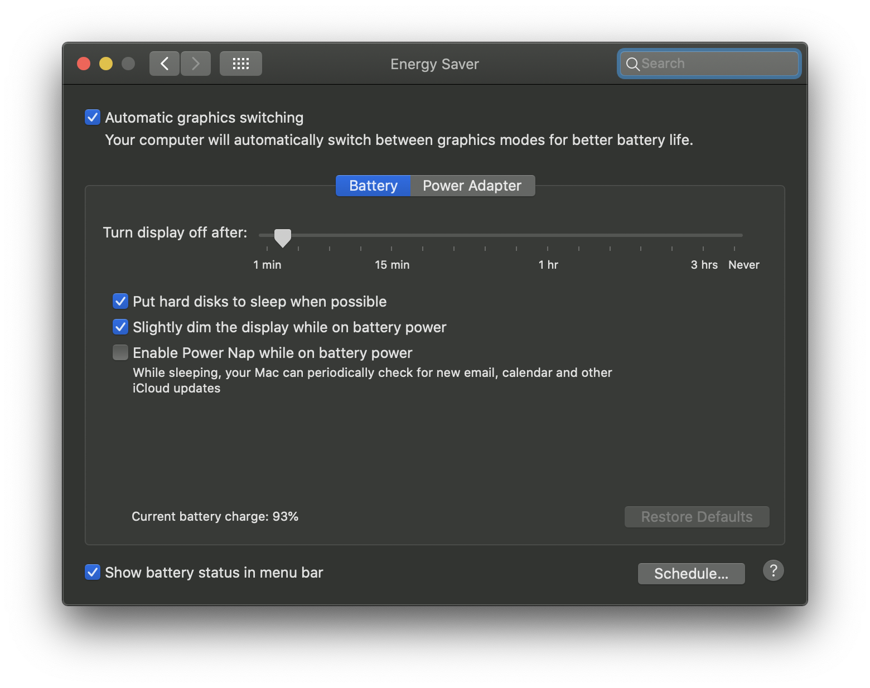Enable Power Nap while on battery power

120,352
